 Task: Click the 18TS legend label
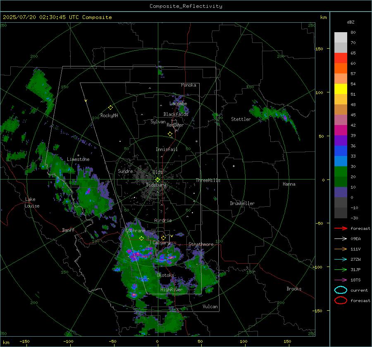click(355, 280)
